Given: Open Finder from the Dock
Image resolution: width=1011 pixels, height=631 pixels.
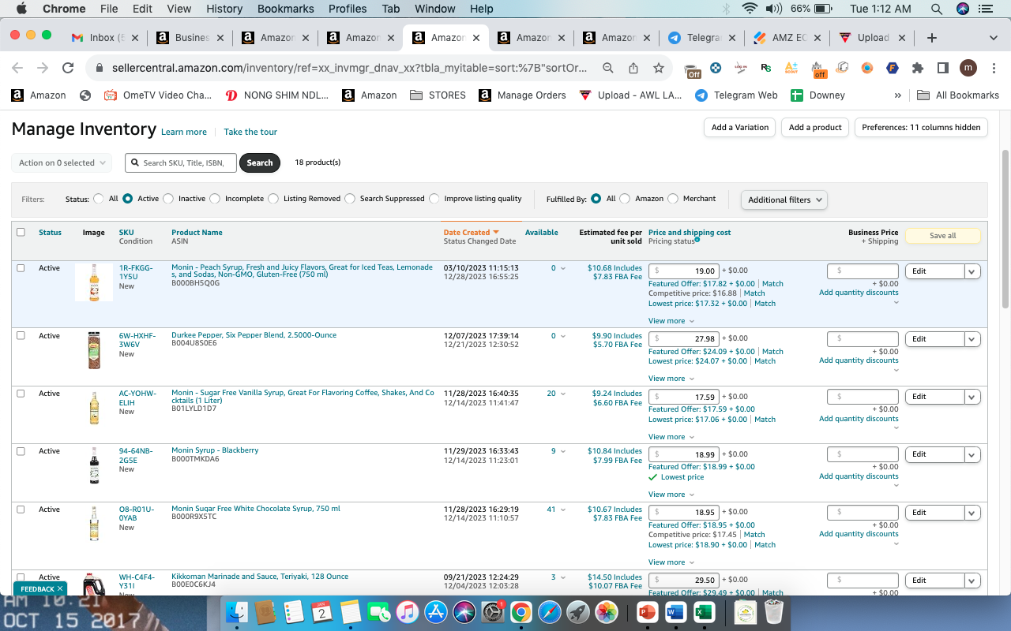Looking at the screenshot, I should [x=237, y=612].
